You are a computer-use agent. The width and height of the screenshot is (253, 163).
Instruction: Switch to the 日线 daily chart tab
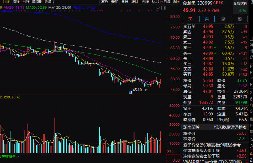(6, 2)
